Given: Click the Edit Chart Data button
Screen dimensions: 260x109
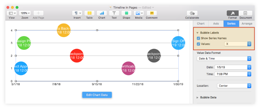Looking at the screenshot, I should (x=97, y=95).
